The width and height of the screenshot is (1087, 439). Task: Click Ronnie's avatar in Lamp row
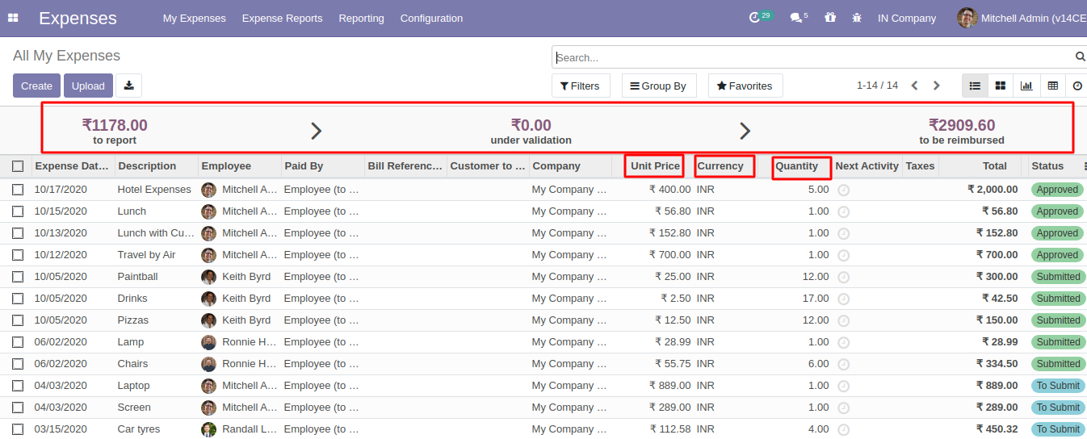(208, 342)
